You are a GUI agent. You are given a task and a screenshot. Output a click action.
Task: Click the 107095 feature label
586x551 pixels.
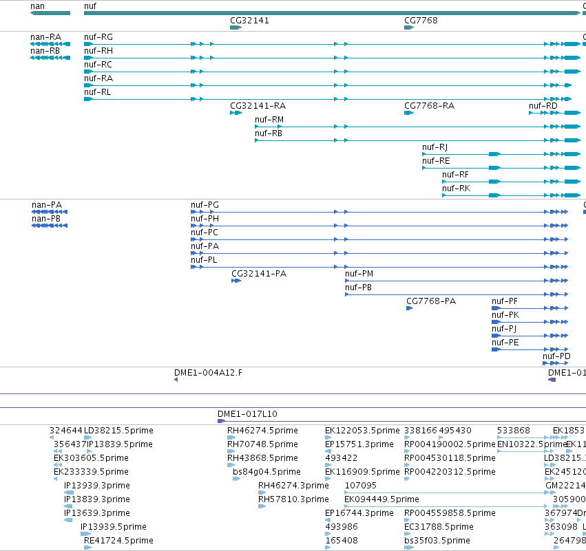(361, 486)
